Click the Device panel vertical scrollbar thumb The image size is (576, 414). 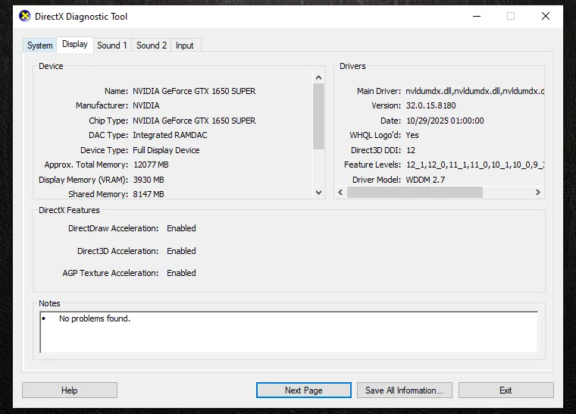(x=319, y=114)
